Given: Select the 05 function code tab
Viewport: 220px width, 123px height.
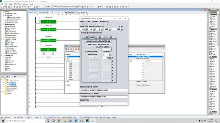Looking at the screenshot, I should [96, 37].
